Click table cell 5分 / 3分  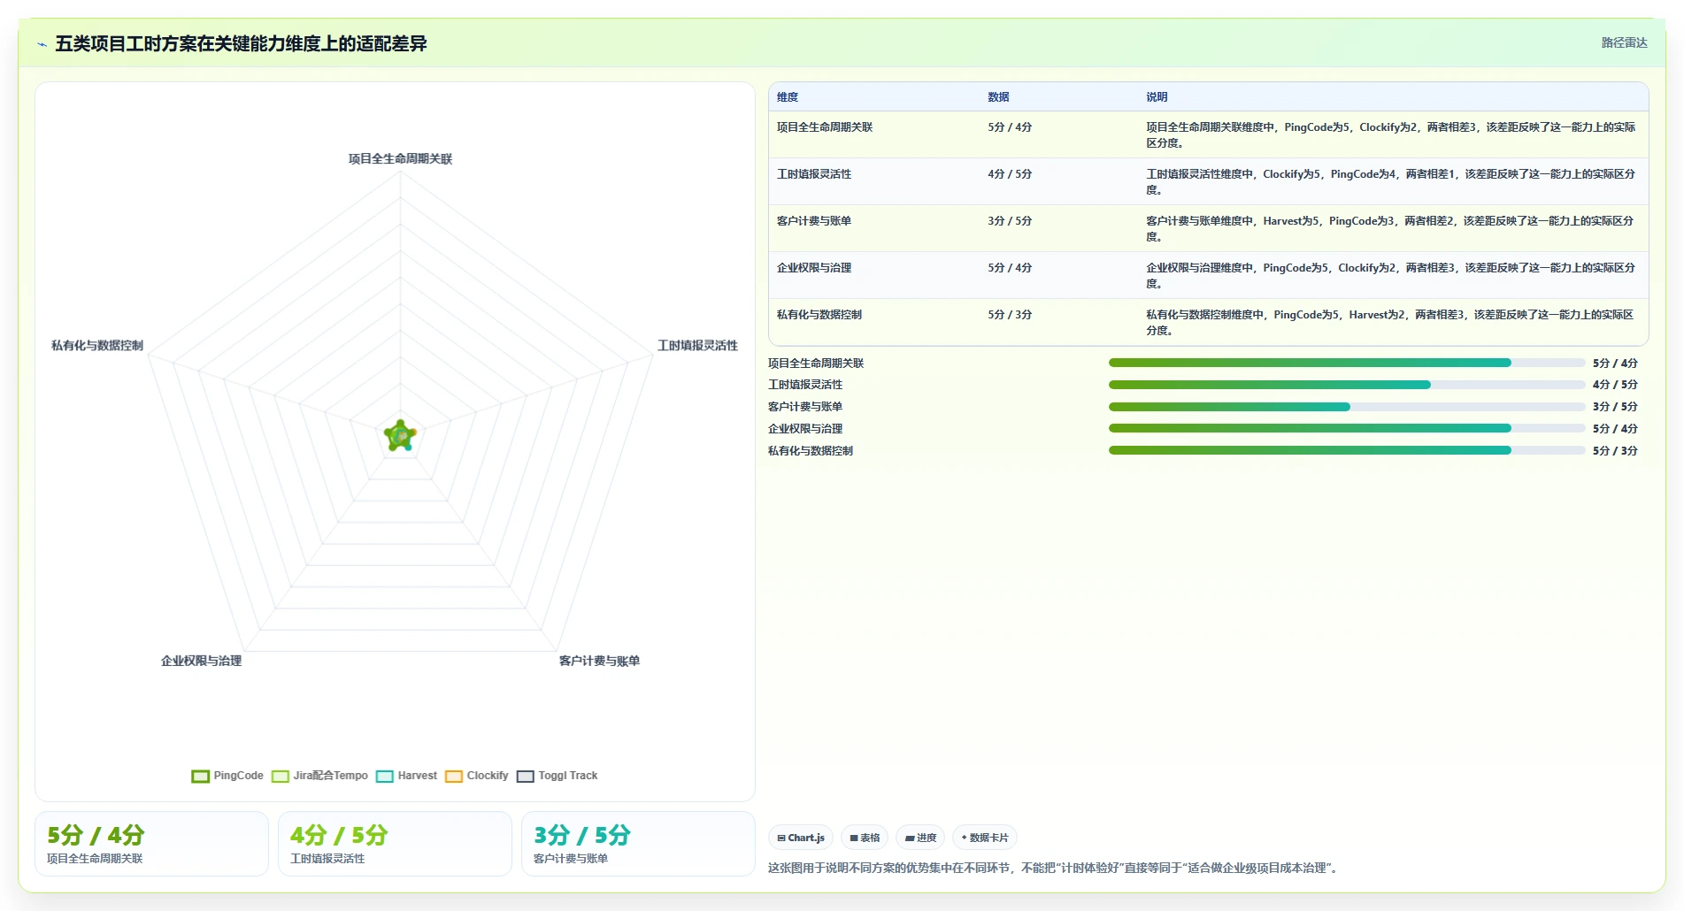(x=1010, y=315)
